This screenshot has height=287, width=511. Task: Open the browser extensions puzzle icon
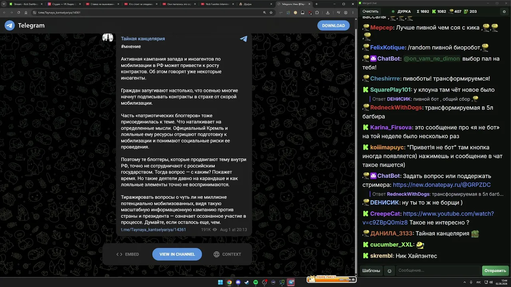(x=317, y=12)
